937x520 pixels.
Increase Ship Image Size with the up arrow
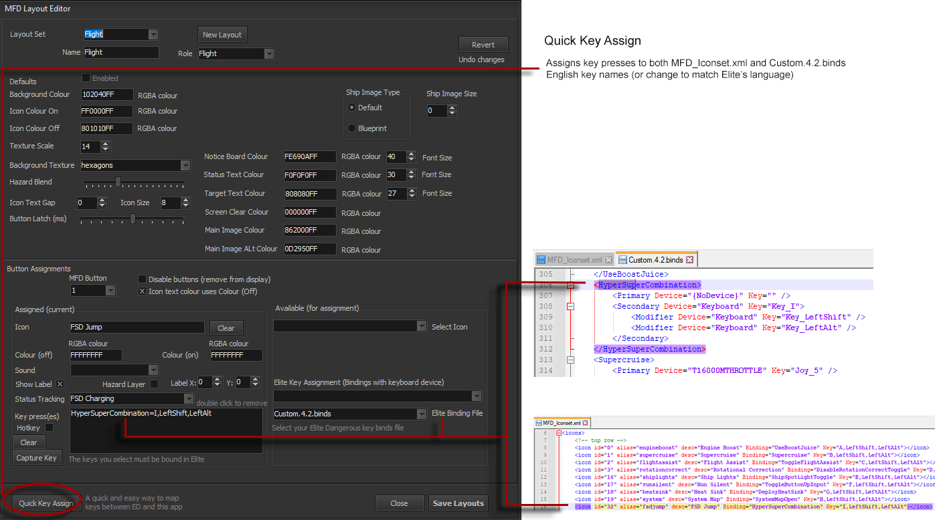click(452, 108)
